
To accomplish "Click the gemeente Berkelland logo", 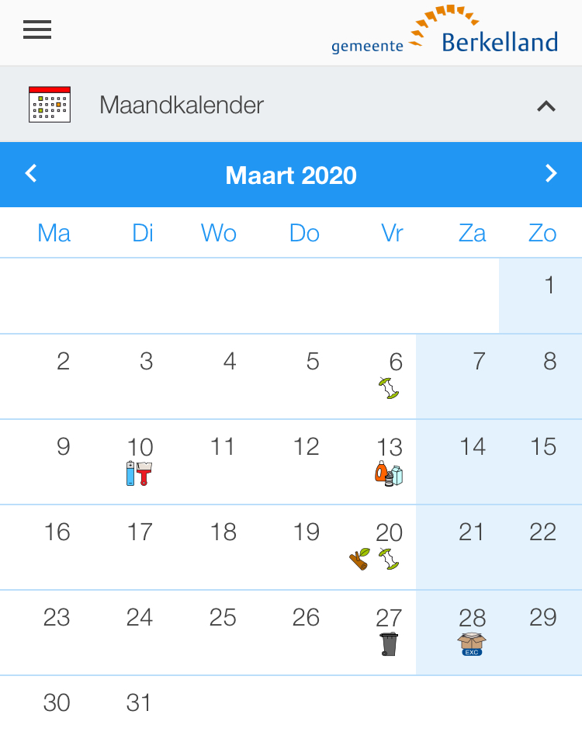I will pos(445,29).
